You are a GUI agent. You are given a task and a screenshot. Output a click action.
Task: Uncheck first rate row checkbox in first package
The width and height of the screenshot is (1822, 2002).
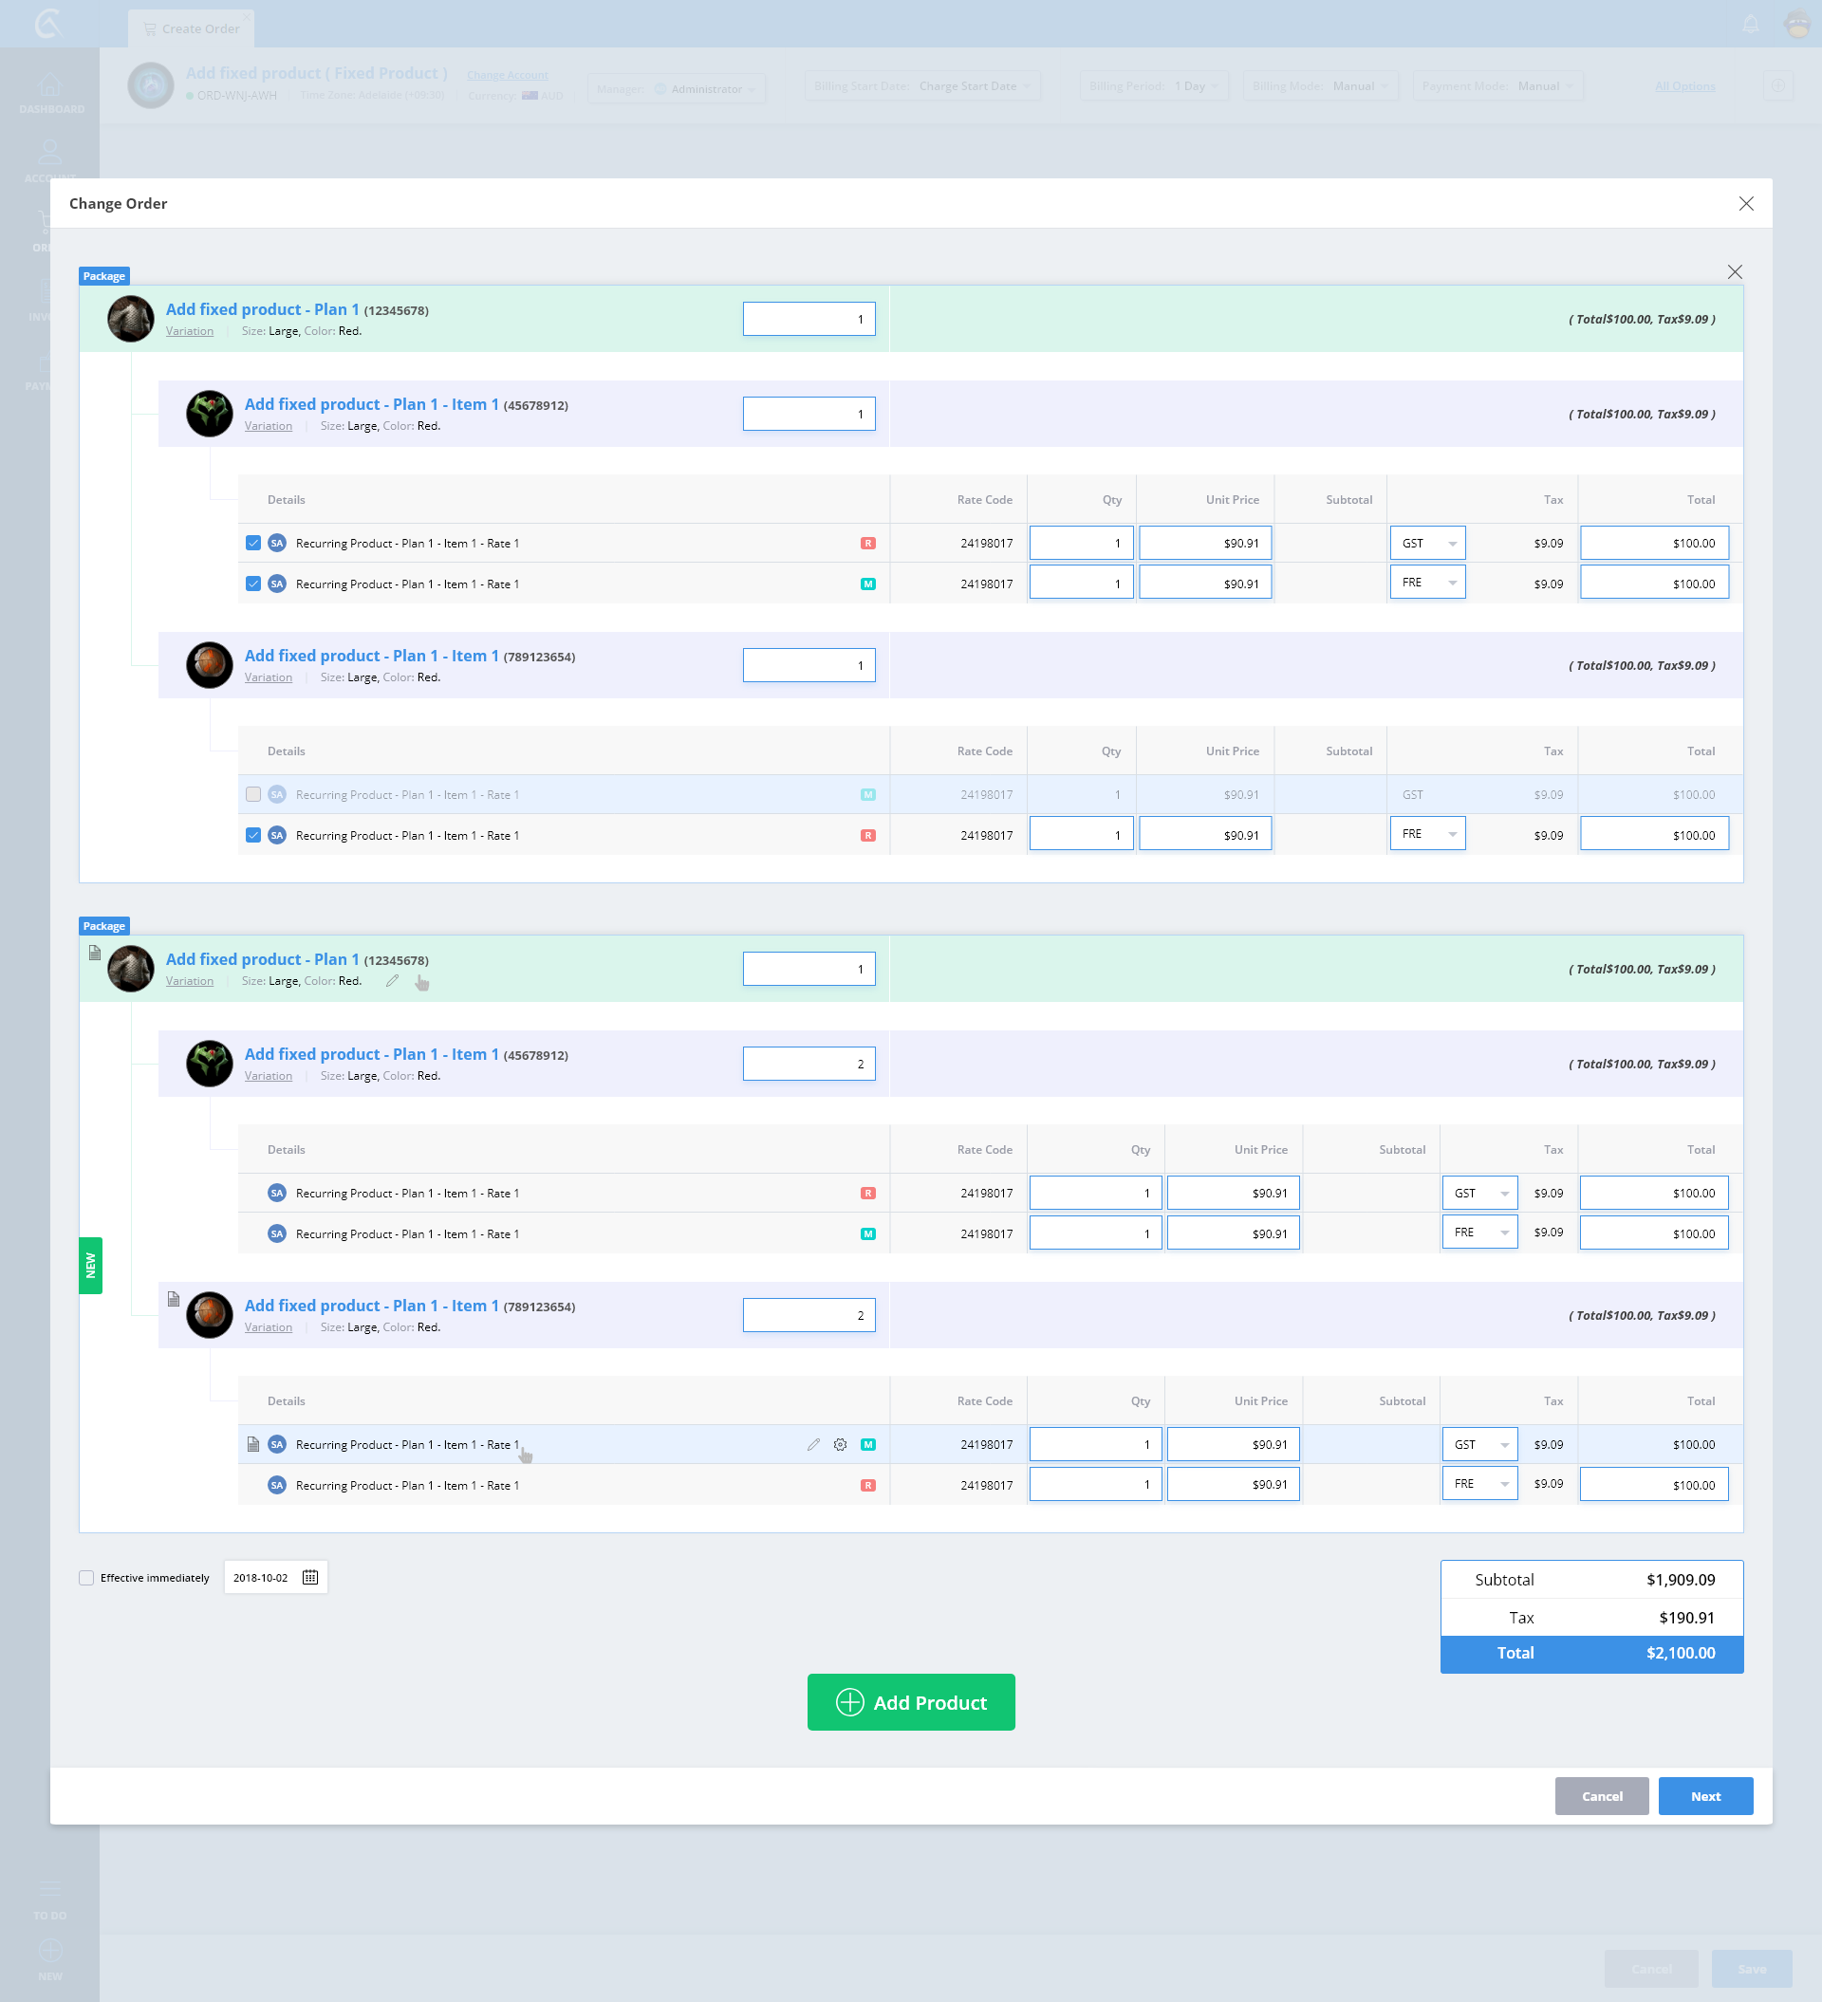pyautogui.click(x=253, y=544)
